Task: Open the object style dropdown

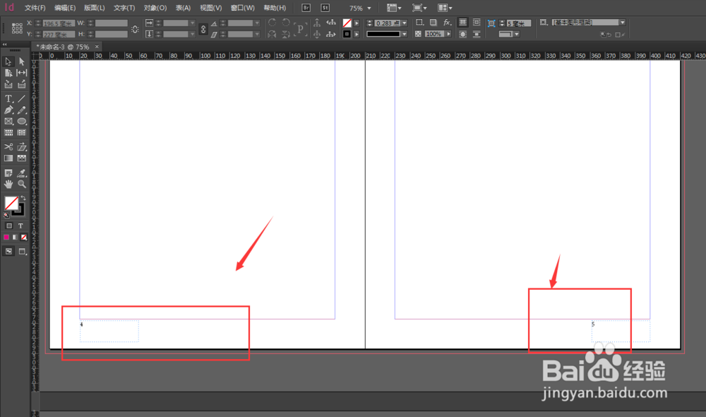Action: click(622, 22)
